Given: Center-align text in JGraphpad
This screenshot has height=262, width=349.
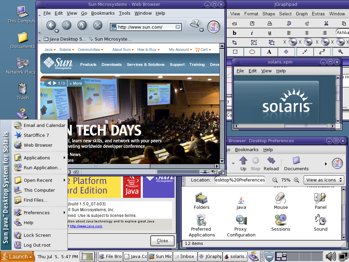Looking at the screenshot, I should [307, 33].
